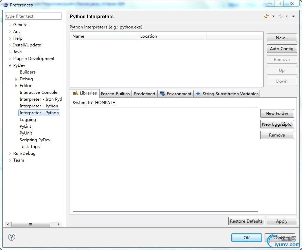Expand the Java tree node
This screenshot has height=250, width=302.
10,52
